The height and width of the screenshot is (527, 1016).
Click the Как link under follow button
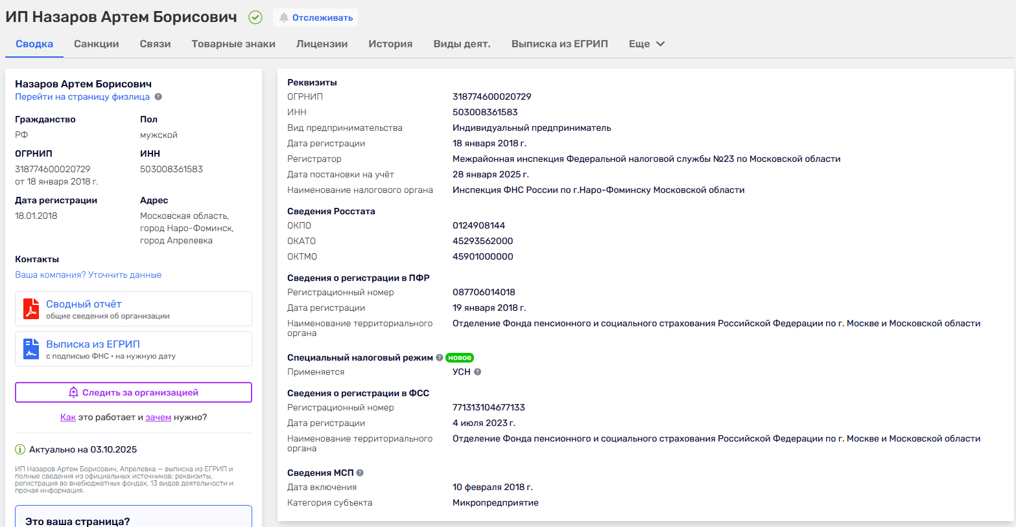(68, 418)
